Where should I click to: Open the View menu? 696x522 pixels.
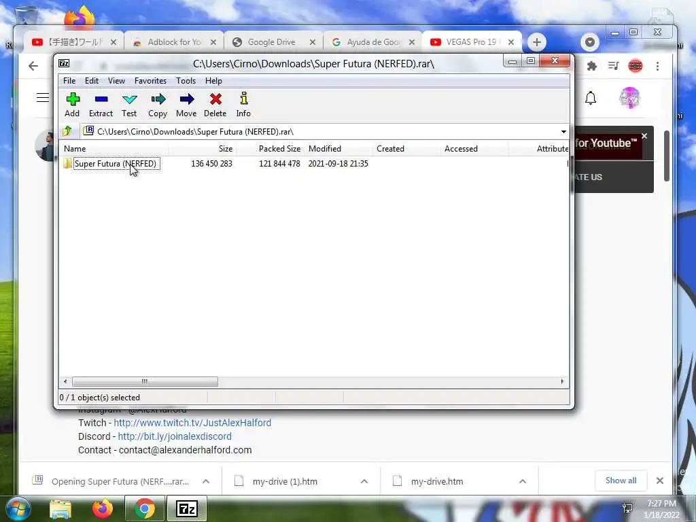point(116,81)
